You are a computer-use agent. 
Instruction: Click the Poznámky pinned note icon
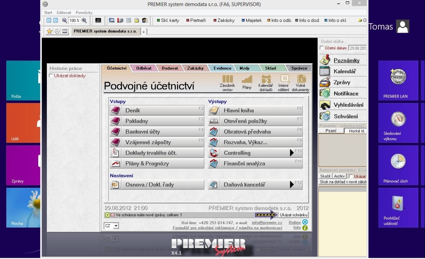click(325, 60)
